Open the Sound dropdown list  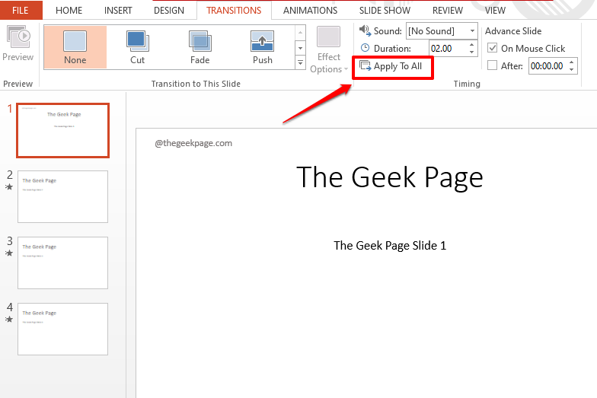point(472,30)
